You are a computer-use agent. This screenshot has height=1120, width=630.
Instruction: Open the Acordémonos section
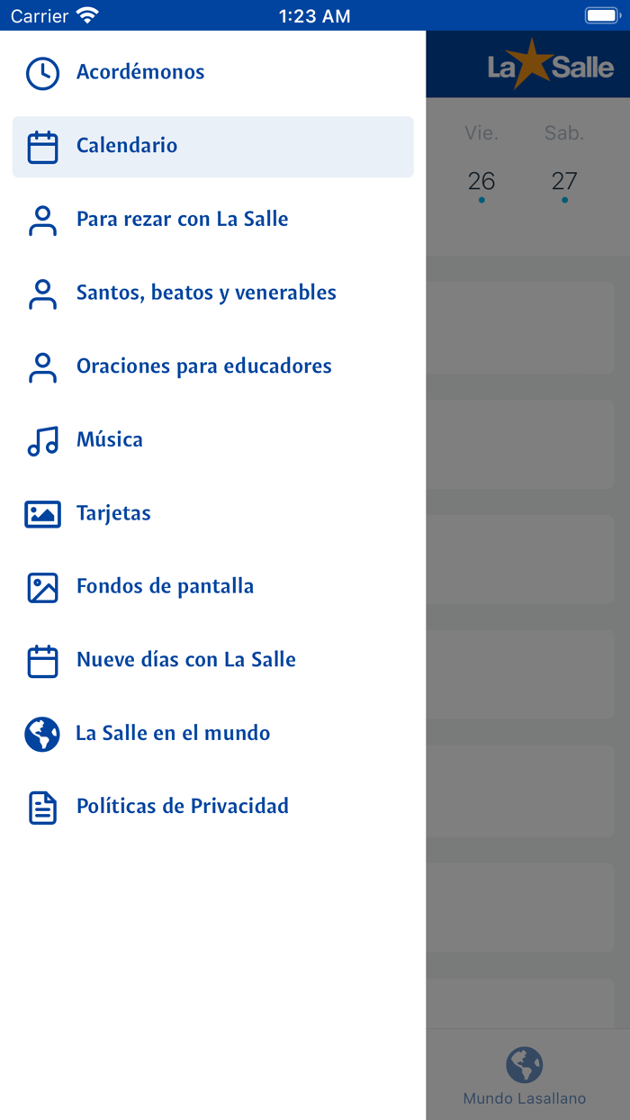pos(140,73)
